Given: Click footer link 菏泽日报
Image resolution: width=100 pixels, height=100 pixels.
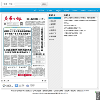Looking at the screenshot, I should click(x=13, y=91).
